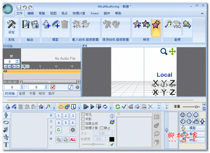Click the green check apply button below swatch
Image resolution: width=210 pixels, height=153 pixels.
[x=112, y=145]
